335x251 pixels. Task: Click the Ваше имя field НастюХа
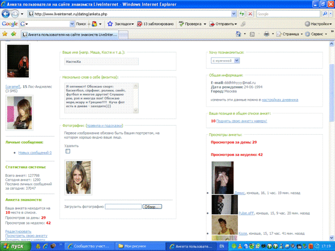click(101, 62)
